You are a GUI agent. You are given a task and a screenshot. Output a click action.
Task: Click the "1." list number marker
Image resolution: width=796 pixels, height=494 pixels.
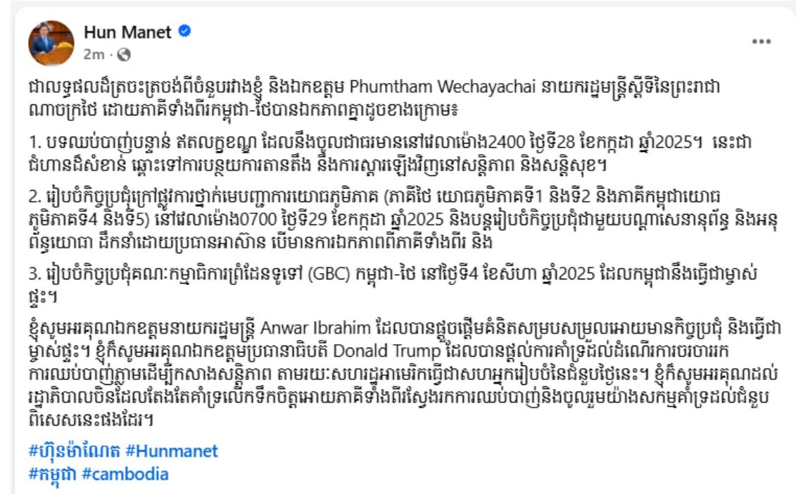[34, 142]
